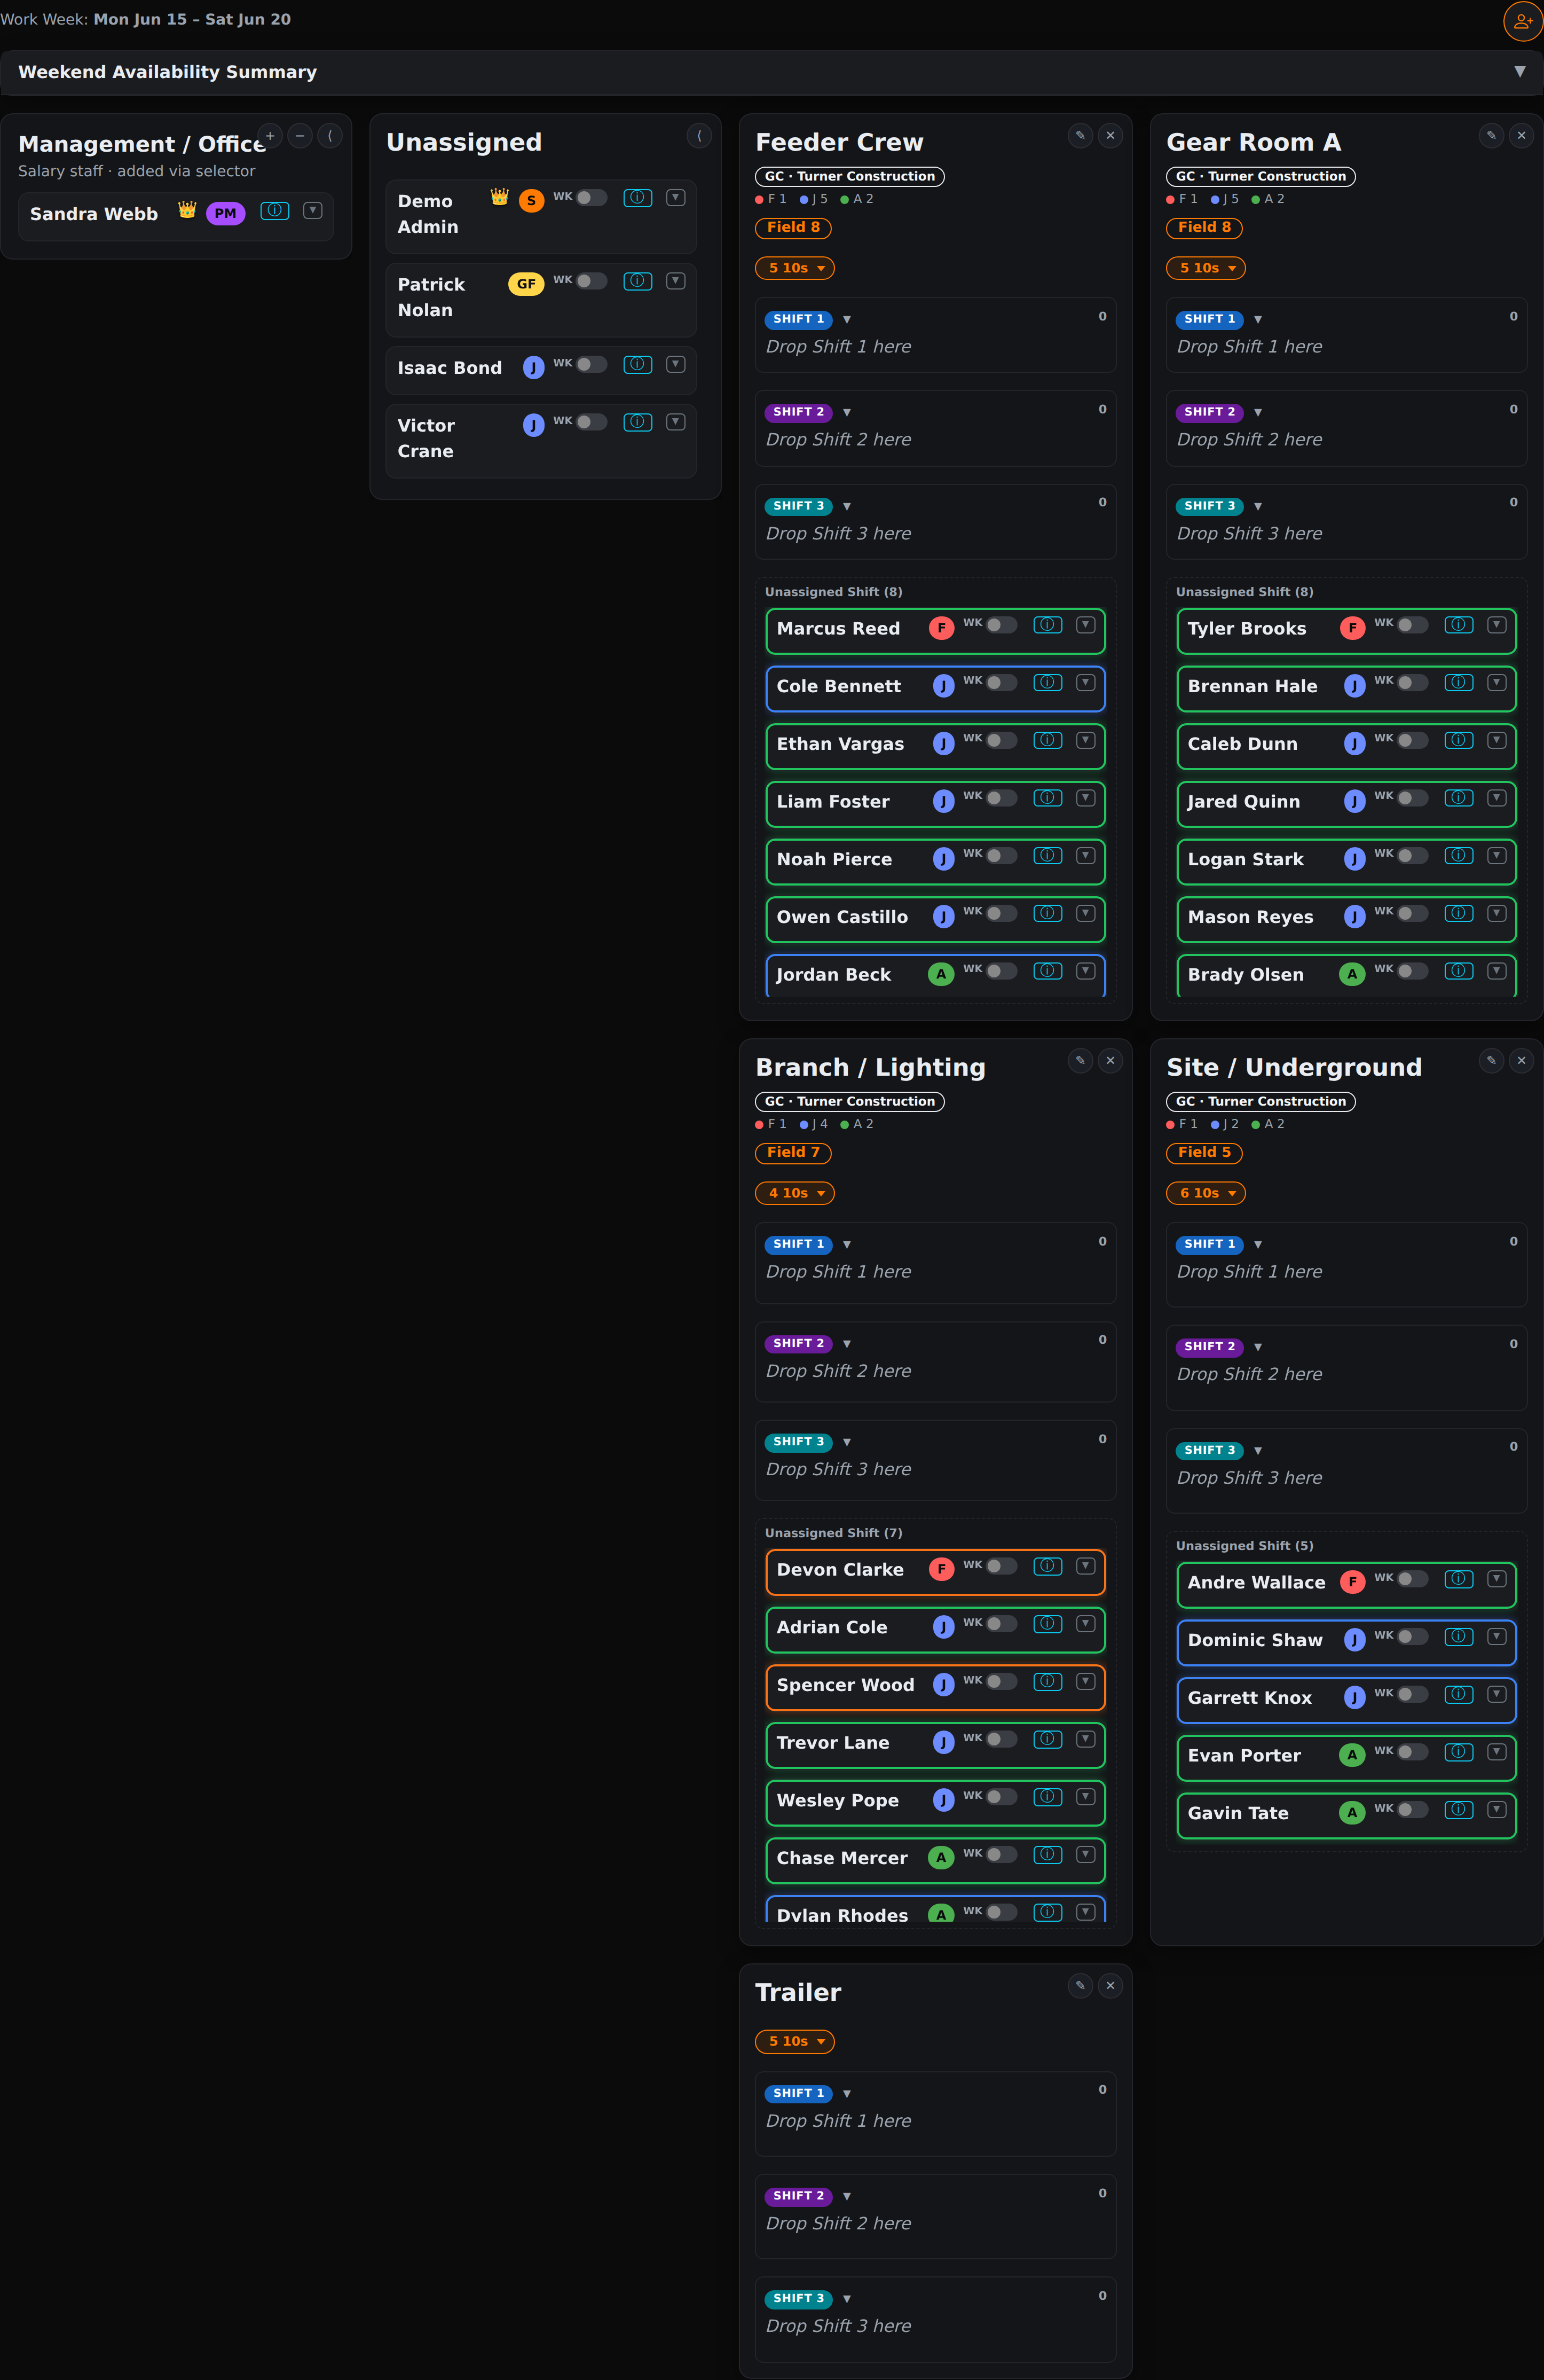The height and width of the screenshot is (2380, 1544).
Task: Open info icon for Patrick Nolan
Action: tap(637, 281)
